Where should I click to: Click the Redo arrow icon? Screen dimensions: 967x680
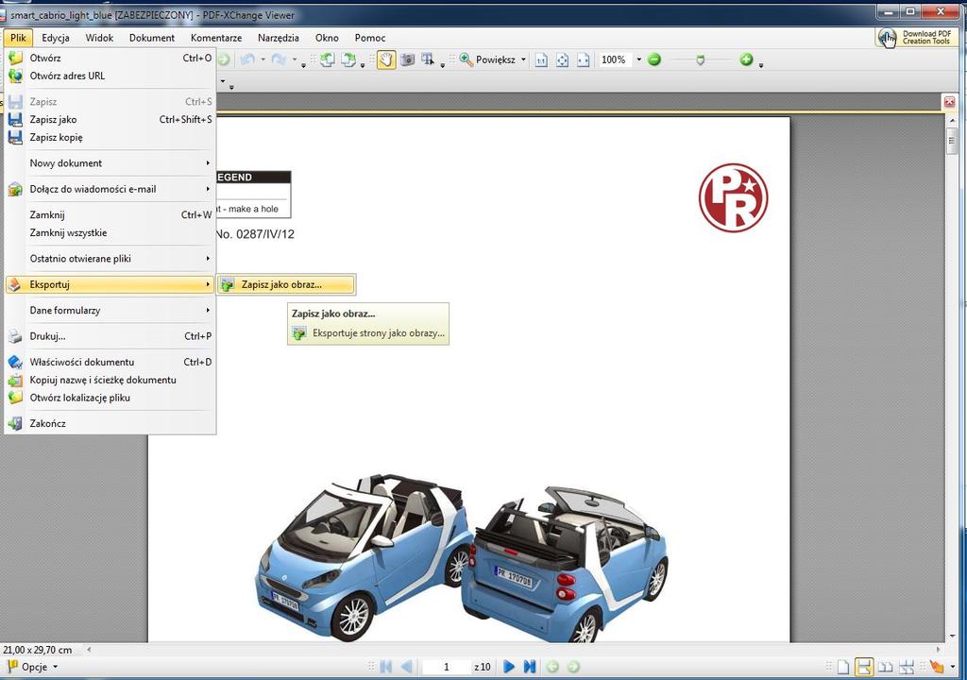click(x=279, y=59)
